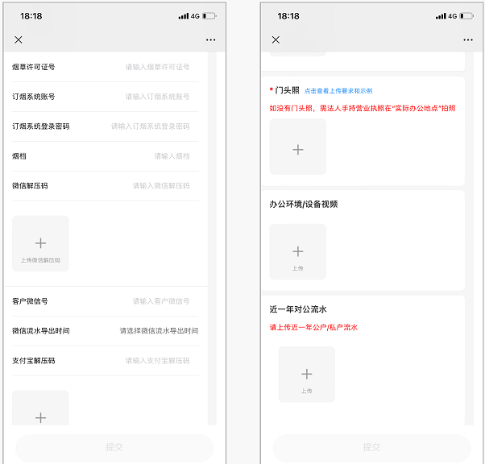The width and height of the screenshot is (485, 464).
Task: Click the red 请上传近一年公户/私户流水 text
Action: (313, 327)
